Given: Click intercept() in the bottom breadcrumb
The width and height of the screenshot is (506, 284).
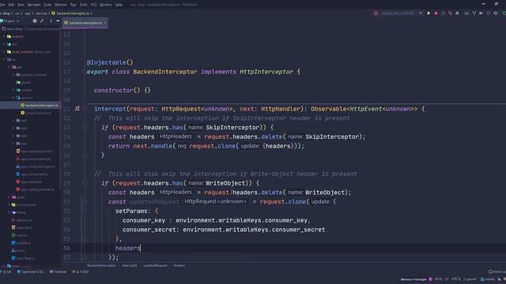Looking at the screenshot, I should (x=130, y=266).
